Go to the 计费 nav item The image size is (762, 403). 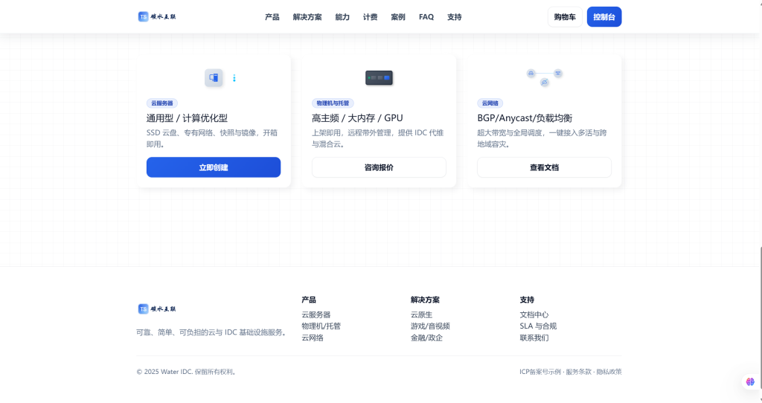click(x=371, y=17)
